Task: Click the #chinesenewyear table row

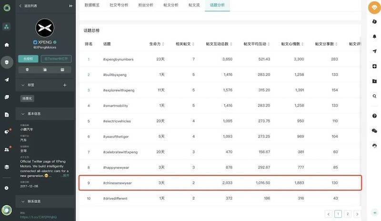Action: 220,183
